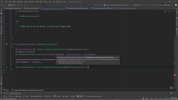The image size is (178, 100).
Task: Click the SendMouseCursorData() call on line 19
Action: pyautogui.click(x=29, y=16)
